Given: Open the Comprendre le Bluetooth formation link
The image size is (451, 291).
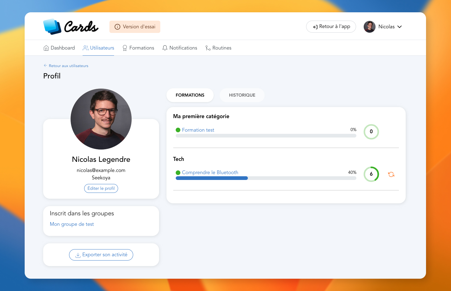Looking at the screenshot, I should pos(210,172).
